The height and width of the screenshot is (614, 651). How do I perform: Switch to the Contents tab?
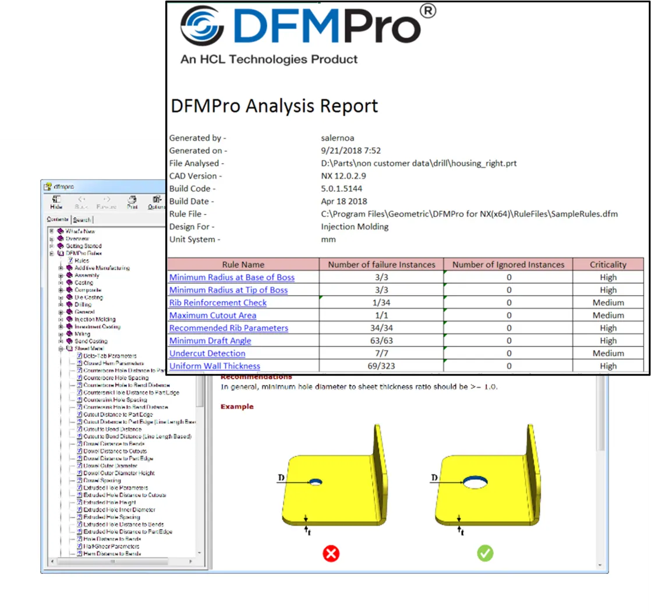(58, 220)
